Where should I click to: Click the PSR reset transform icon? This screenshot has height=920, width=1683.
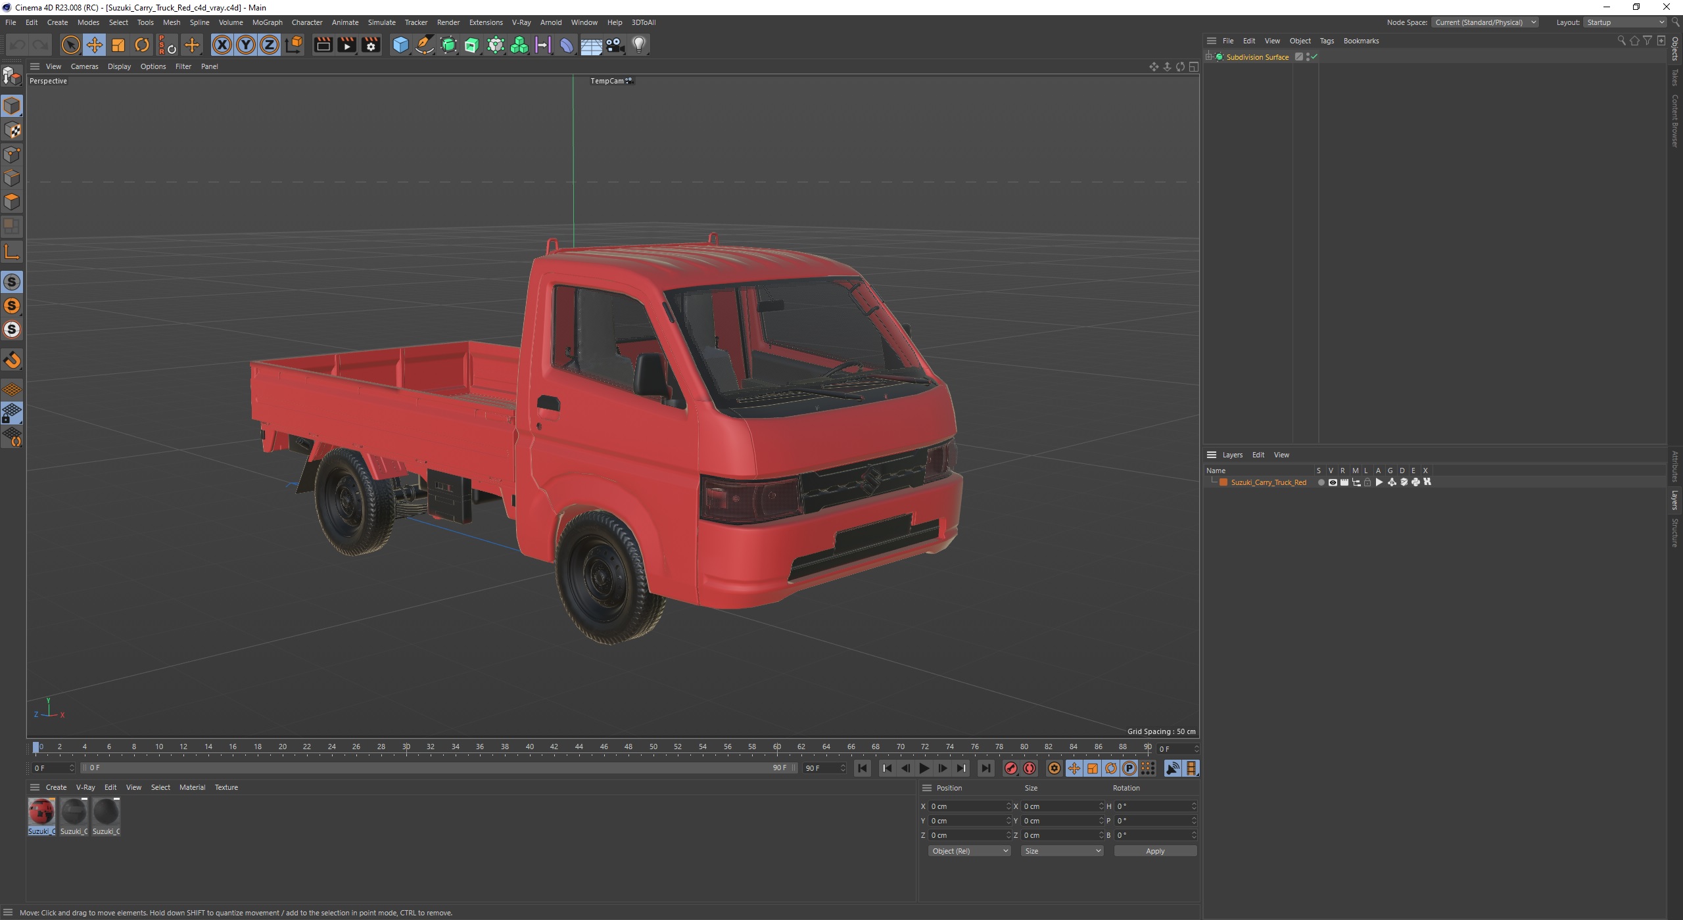tap(167, 45)
